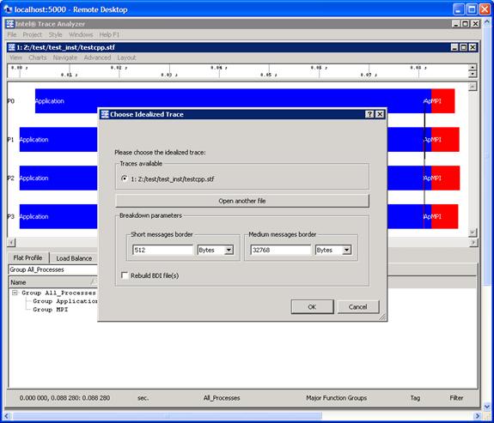The height and width of the screenshot is (423, 494).
Task: Click Open another file button
Action: [x=242, y=201]
